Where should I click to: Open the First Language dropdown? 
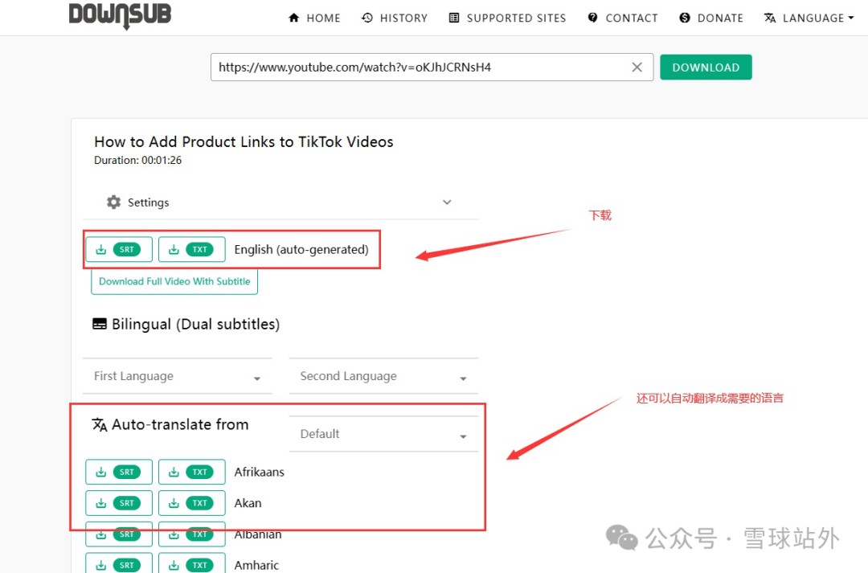tap(178, 376)
